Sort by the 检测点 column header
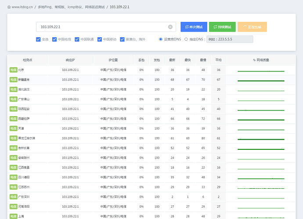This screenshot has width=303, height=219. [28, 60]
